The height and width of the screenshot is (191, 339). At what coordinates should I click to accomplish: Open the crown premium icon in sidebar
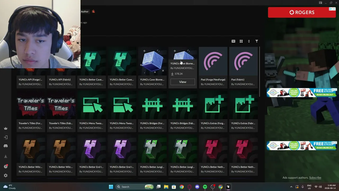6,128
